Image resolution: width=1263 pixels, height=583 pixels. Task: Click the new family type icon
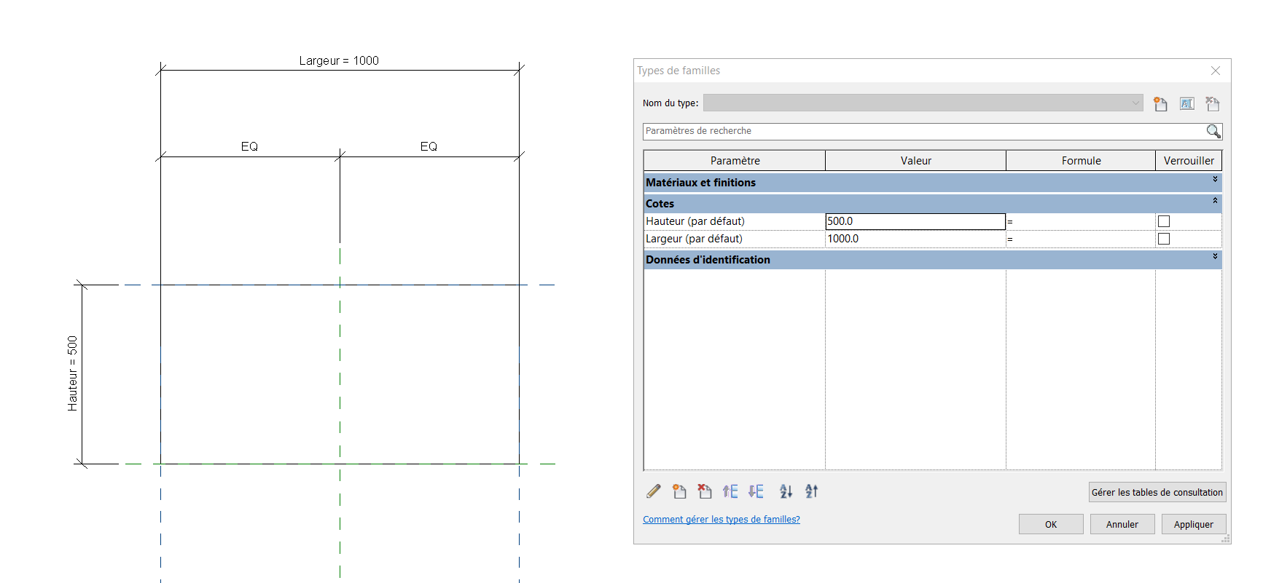1160,104
